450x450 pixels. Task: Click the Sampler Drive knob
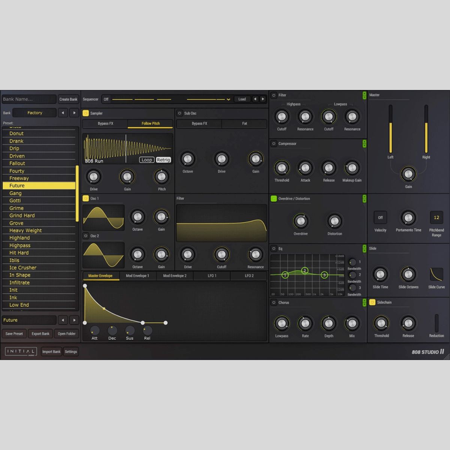click(x=93, y=177)
